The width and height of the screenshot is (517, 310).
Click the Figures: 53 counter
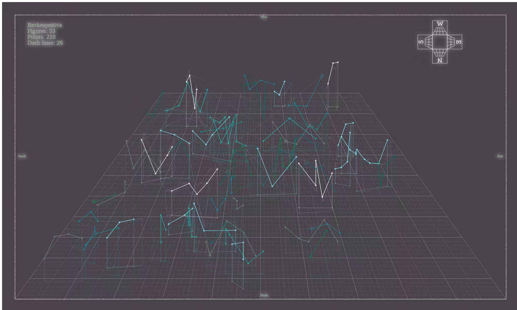point(41,31)
